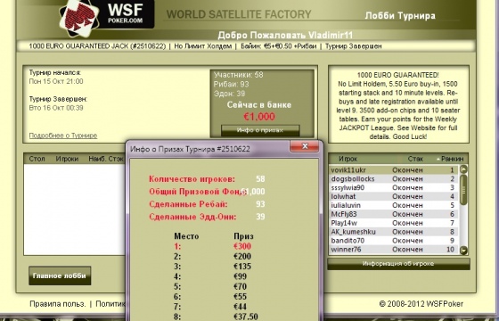
Task: Sort tables by Игроки column header
Action: [67, 159]
